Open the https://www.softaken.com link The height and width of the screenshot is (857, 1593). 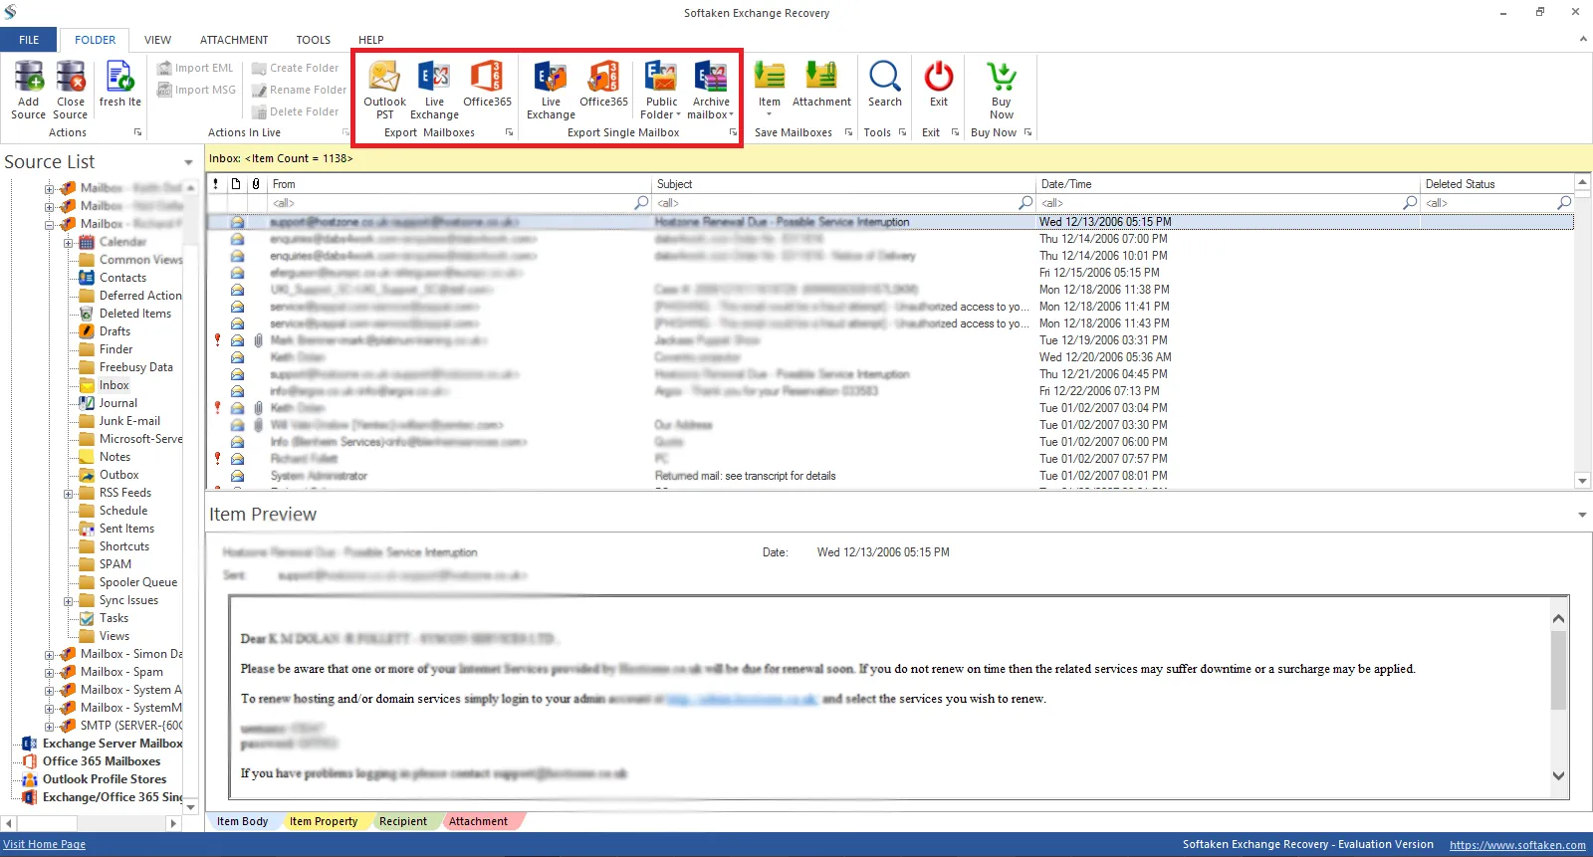coord(1517,844)
